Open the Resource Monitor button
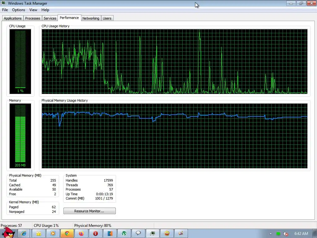 [89, 211]
